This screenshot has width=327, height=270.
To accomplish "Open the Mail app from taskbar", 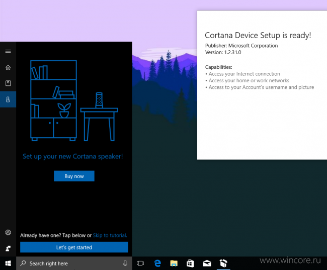I will coord(207,263).
